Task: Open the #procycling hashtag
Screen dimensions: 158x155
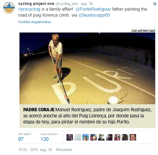Action: [29, 9]
